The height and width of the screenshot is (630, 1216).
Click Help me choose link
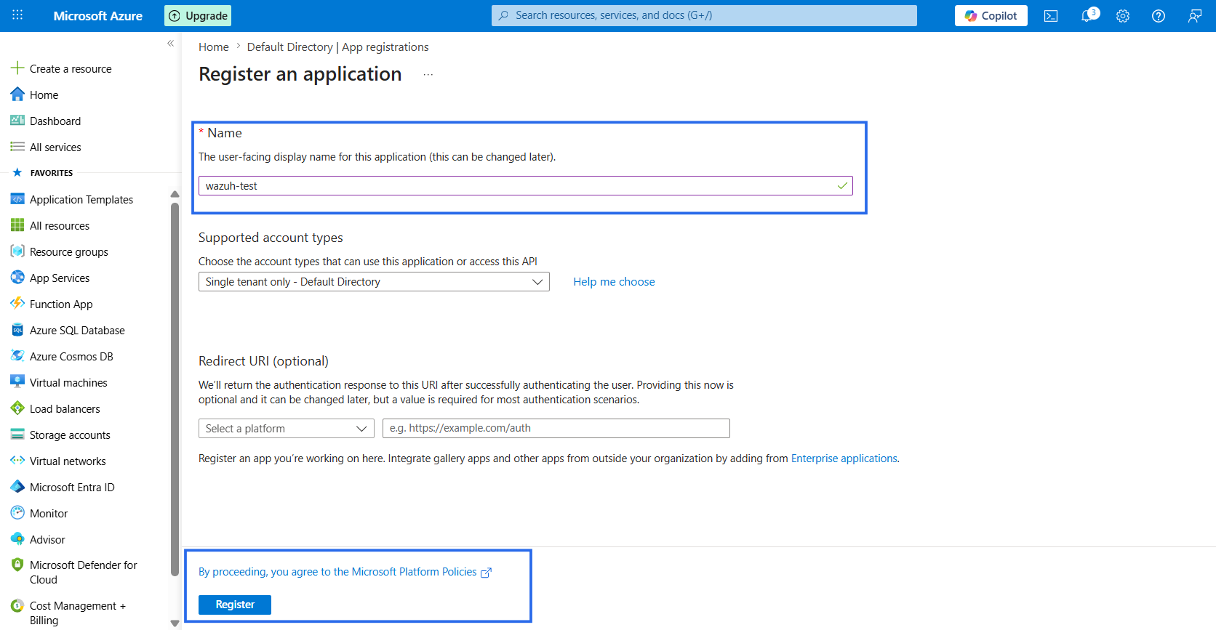(614, 282)
